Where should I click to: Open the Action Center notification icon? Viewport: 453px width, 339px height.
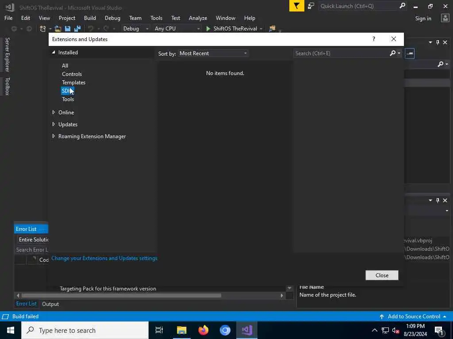coord(439,330)
